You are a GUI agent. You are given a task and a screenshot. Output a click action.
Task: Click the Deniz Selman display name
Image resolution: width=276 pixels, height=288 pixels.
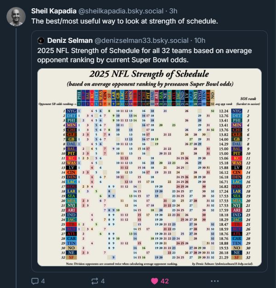70,41
